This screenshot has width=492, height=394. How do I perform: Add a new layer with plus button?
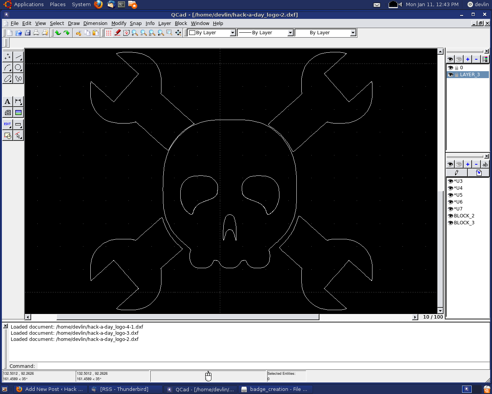coord(468,59)
